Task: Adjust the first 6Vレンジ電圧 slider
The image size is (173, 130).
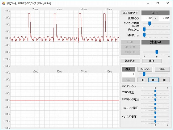Action: pyautogui.click(x=155, y=117)
